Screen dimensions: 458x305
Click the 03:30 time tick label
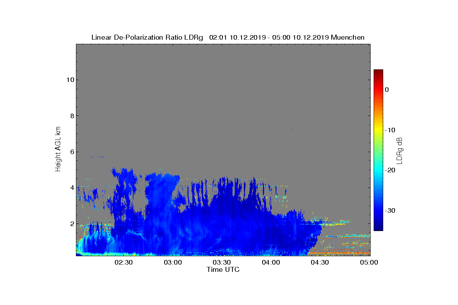coord(222,262)
